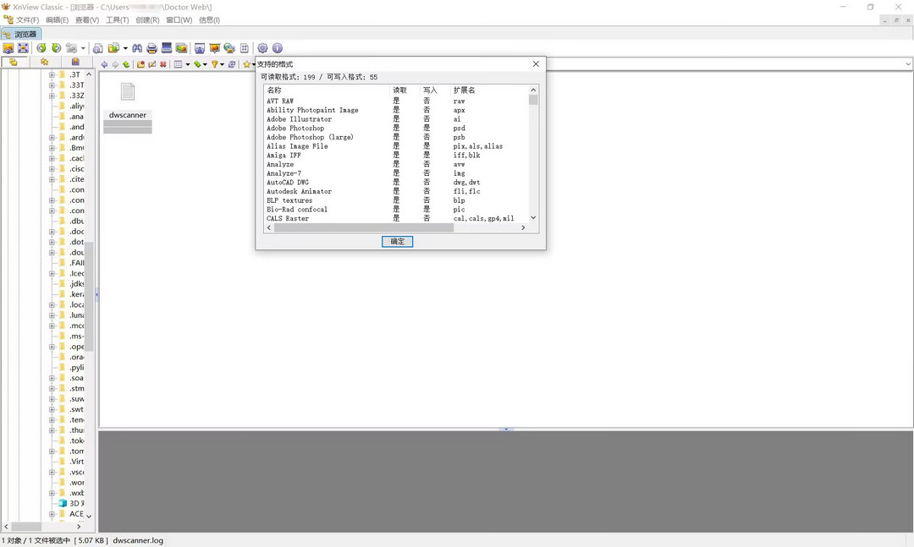Image resolution: width=914 pixels, height=547 pixels.
Task: Select the dwscanner file thumbnail
Action: (x=128, y=99)
